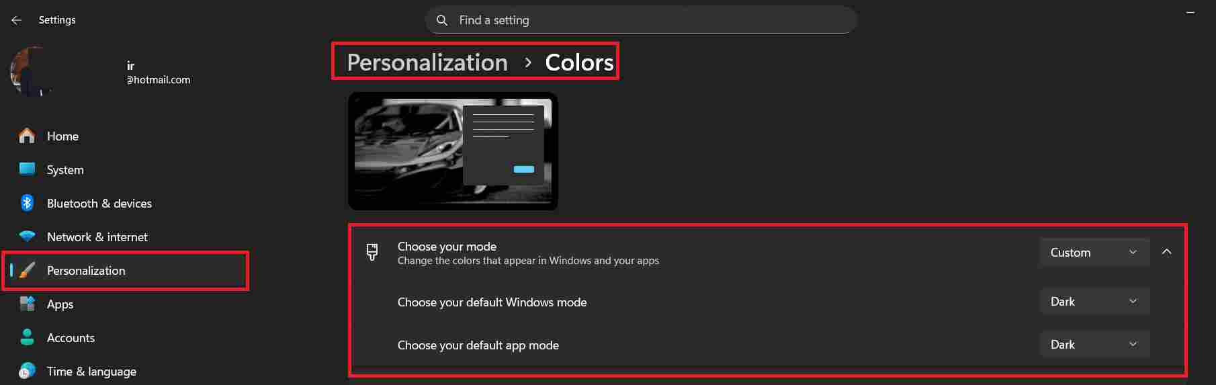The width and height of the screenshot is (1216, 385).
Task: Click the Accounts person icon
Action: click(x=27, y=337)
